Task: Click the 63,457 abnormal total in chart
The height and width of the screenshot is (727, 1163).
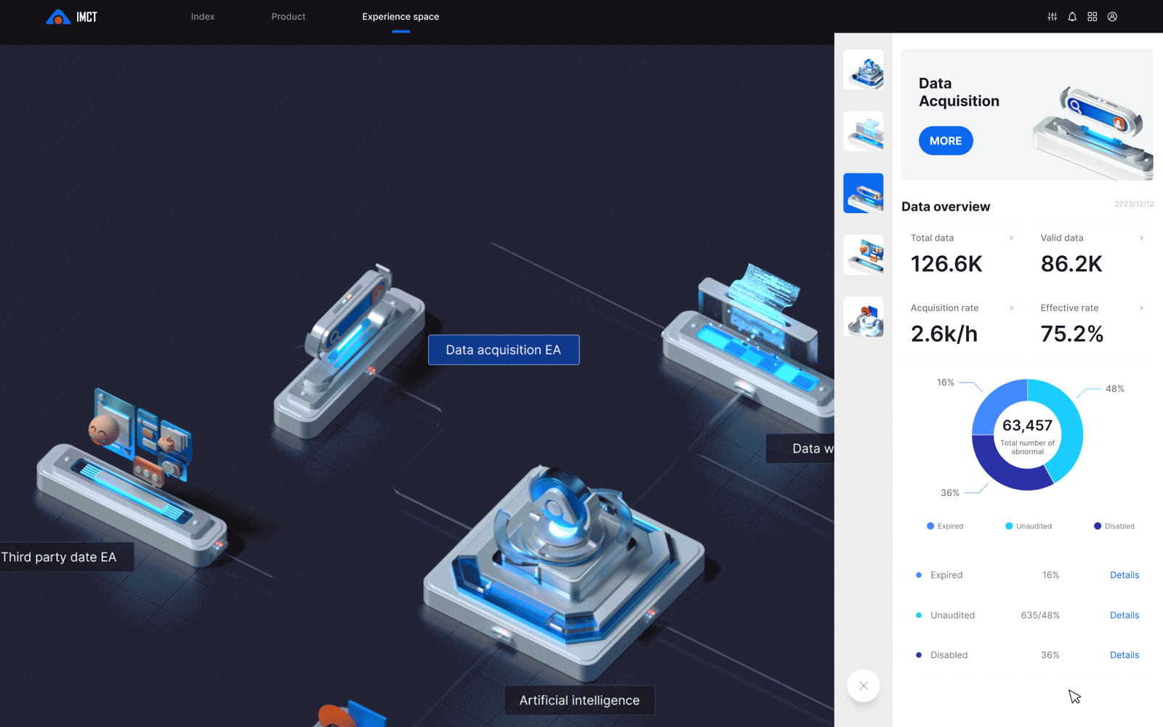Action: point(1027,425)
